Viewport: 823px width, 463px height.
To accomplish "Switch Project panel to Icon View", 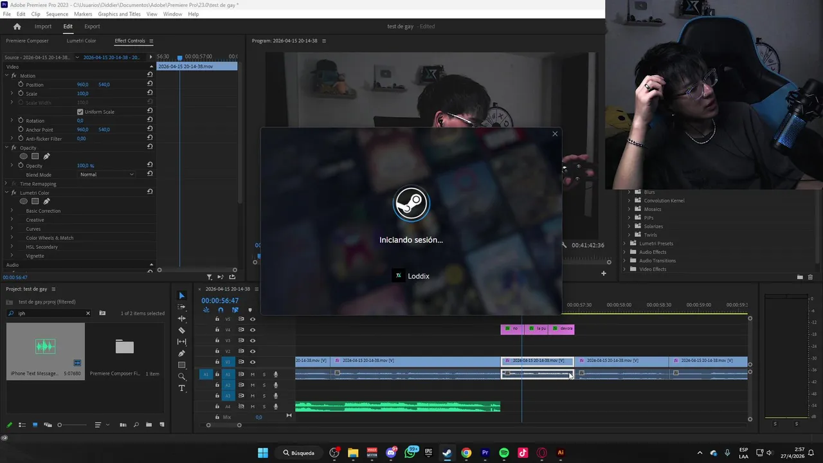I will (x=35, y=425).
